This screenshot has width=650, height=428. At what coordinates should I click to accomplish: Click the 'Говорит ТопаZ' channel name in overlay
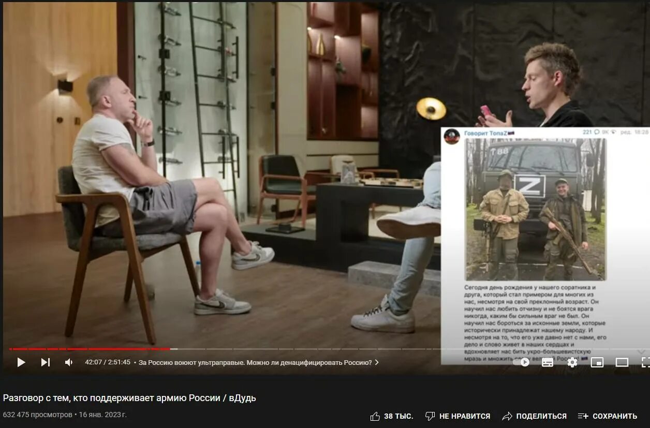488,133
